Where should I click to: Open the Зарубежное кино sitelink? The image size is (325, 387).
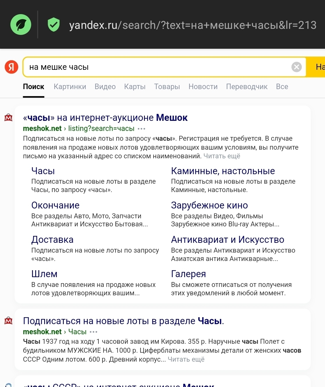[209, 205]
